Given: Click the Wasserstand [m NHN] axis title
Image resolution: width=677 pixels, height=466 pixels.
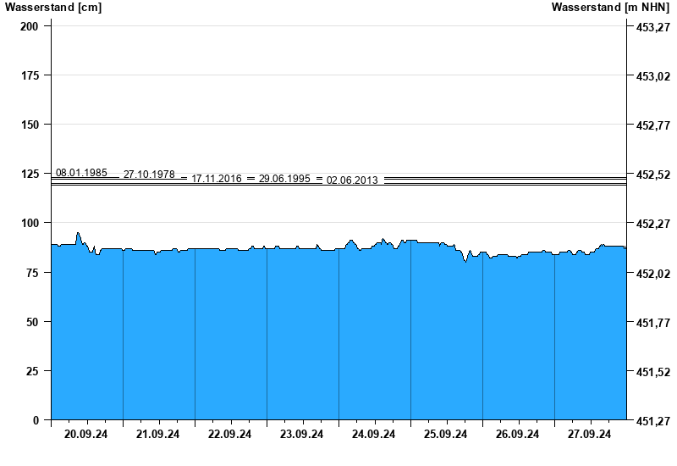Looking at the screenshot, I should [610, 8].
